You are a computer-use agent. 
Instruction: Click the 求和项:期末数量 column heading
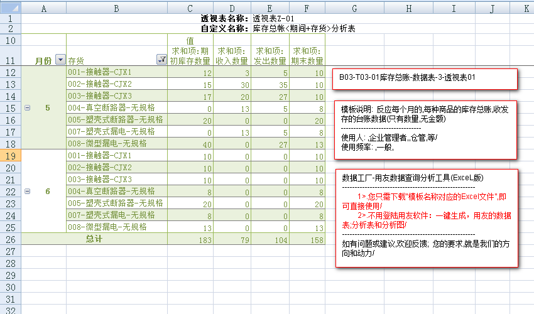point(307,55)
